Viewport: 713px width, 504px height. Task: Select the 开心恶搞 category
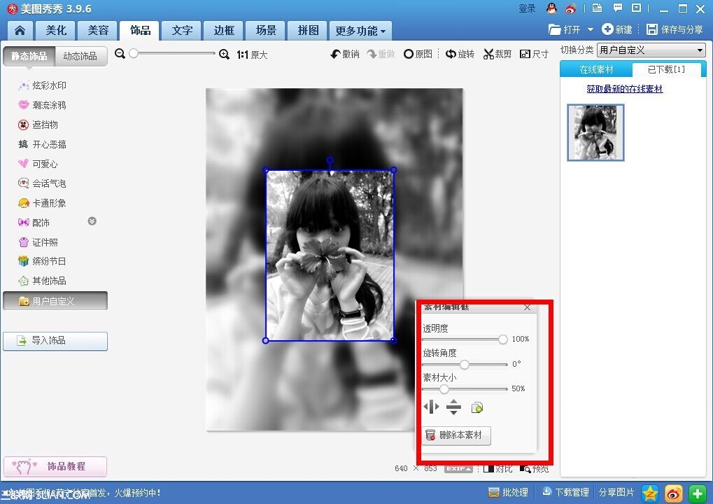click(42, 145)
